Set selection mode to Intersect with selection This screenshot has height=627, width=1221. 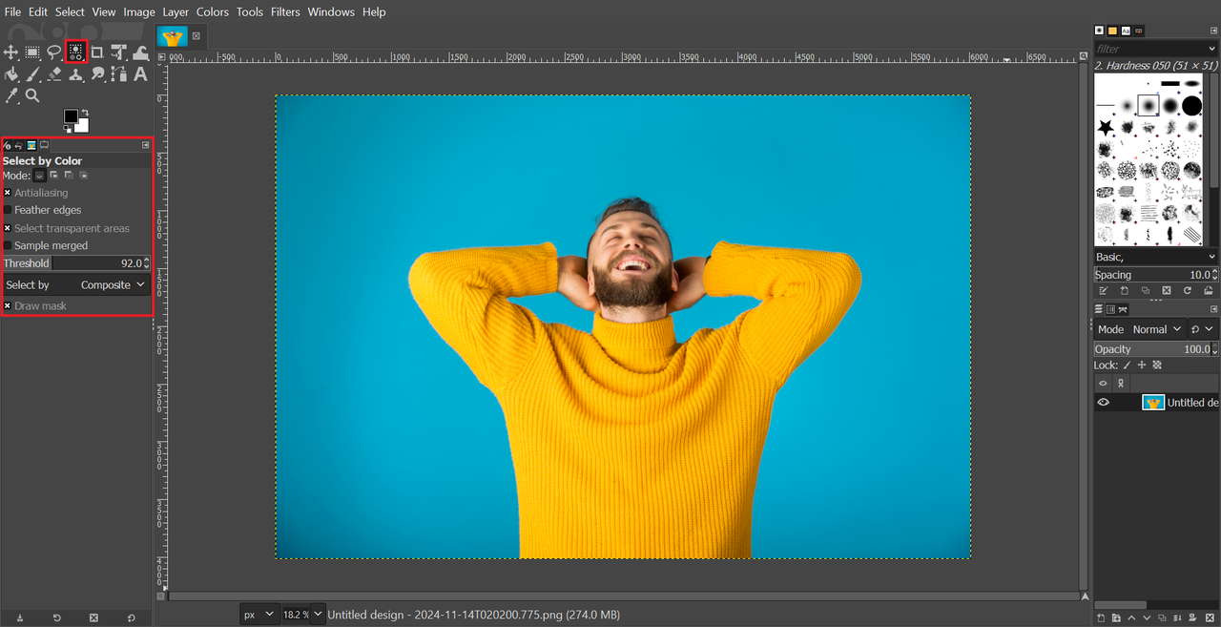click(x=84, y=175)
